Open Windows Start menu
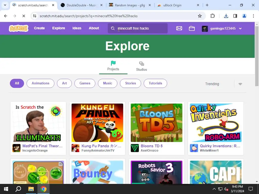This screenshot has width=259, height=194. point(6,189)
